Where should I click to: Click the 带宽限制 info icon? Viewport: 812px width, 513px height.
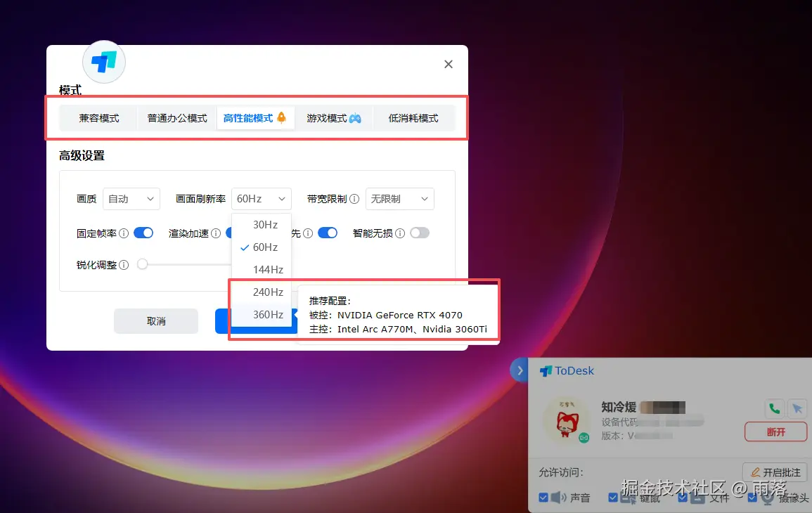tap(354, 199)
